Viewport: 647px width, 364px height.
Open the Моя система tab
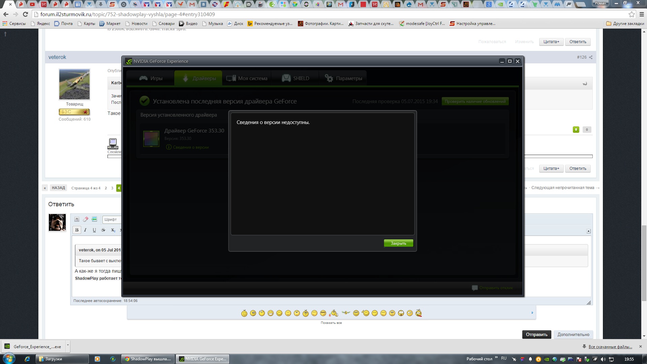pyautogui.click(x=247, y=78)
